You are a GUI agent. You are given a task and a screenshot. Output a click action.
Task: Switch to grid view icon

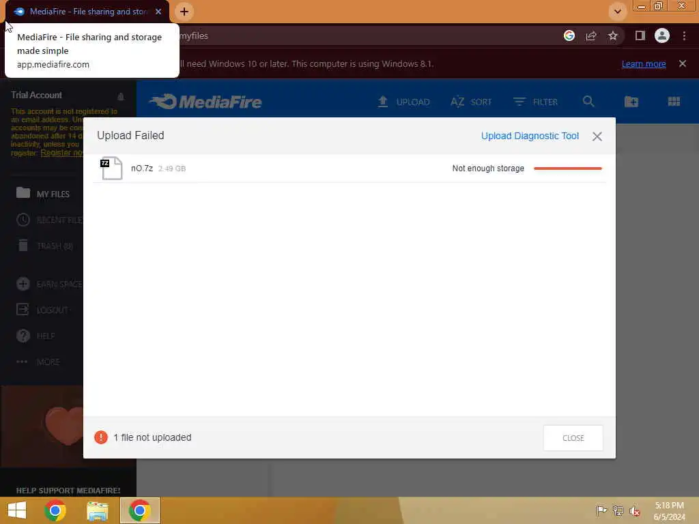click(674, 102)
